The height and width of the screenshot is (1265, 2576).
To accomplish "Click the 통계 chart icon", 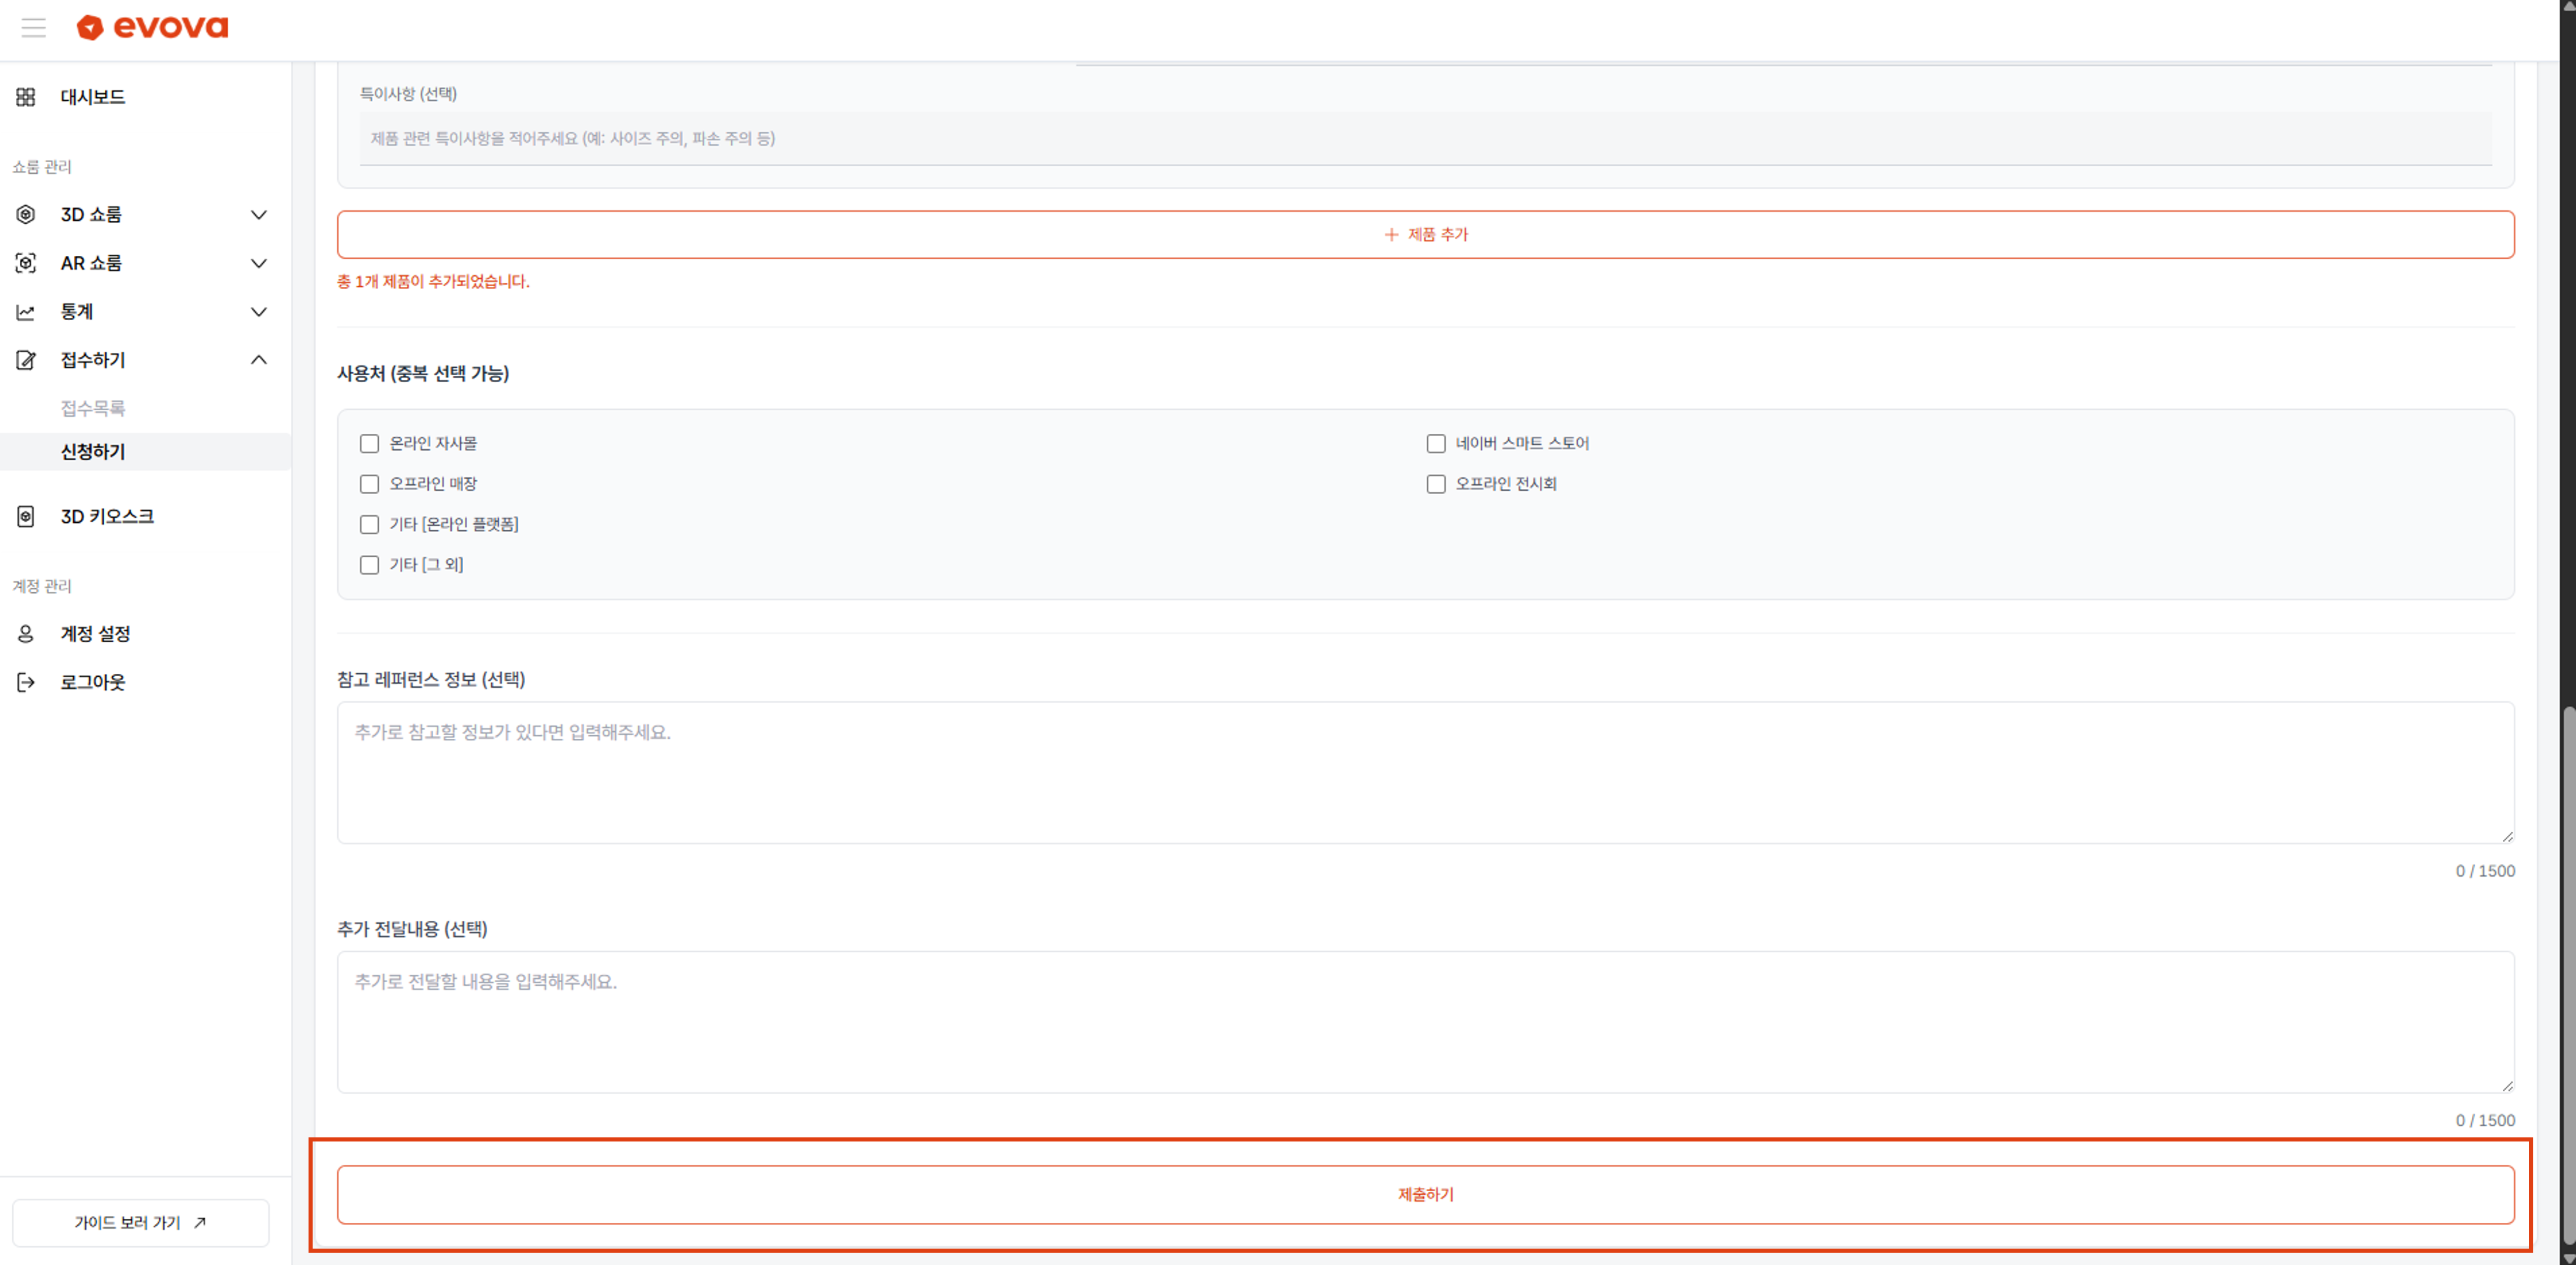I will click(x=26, y=312).
